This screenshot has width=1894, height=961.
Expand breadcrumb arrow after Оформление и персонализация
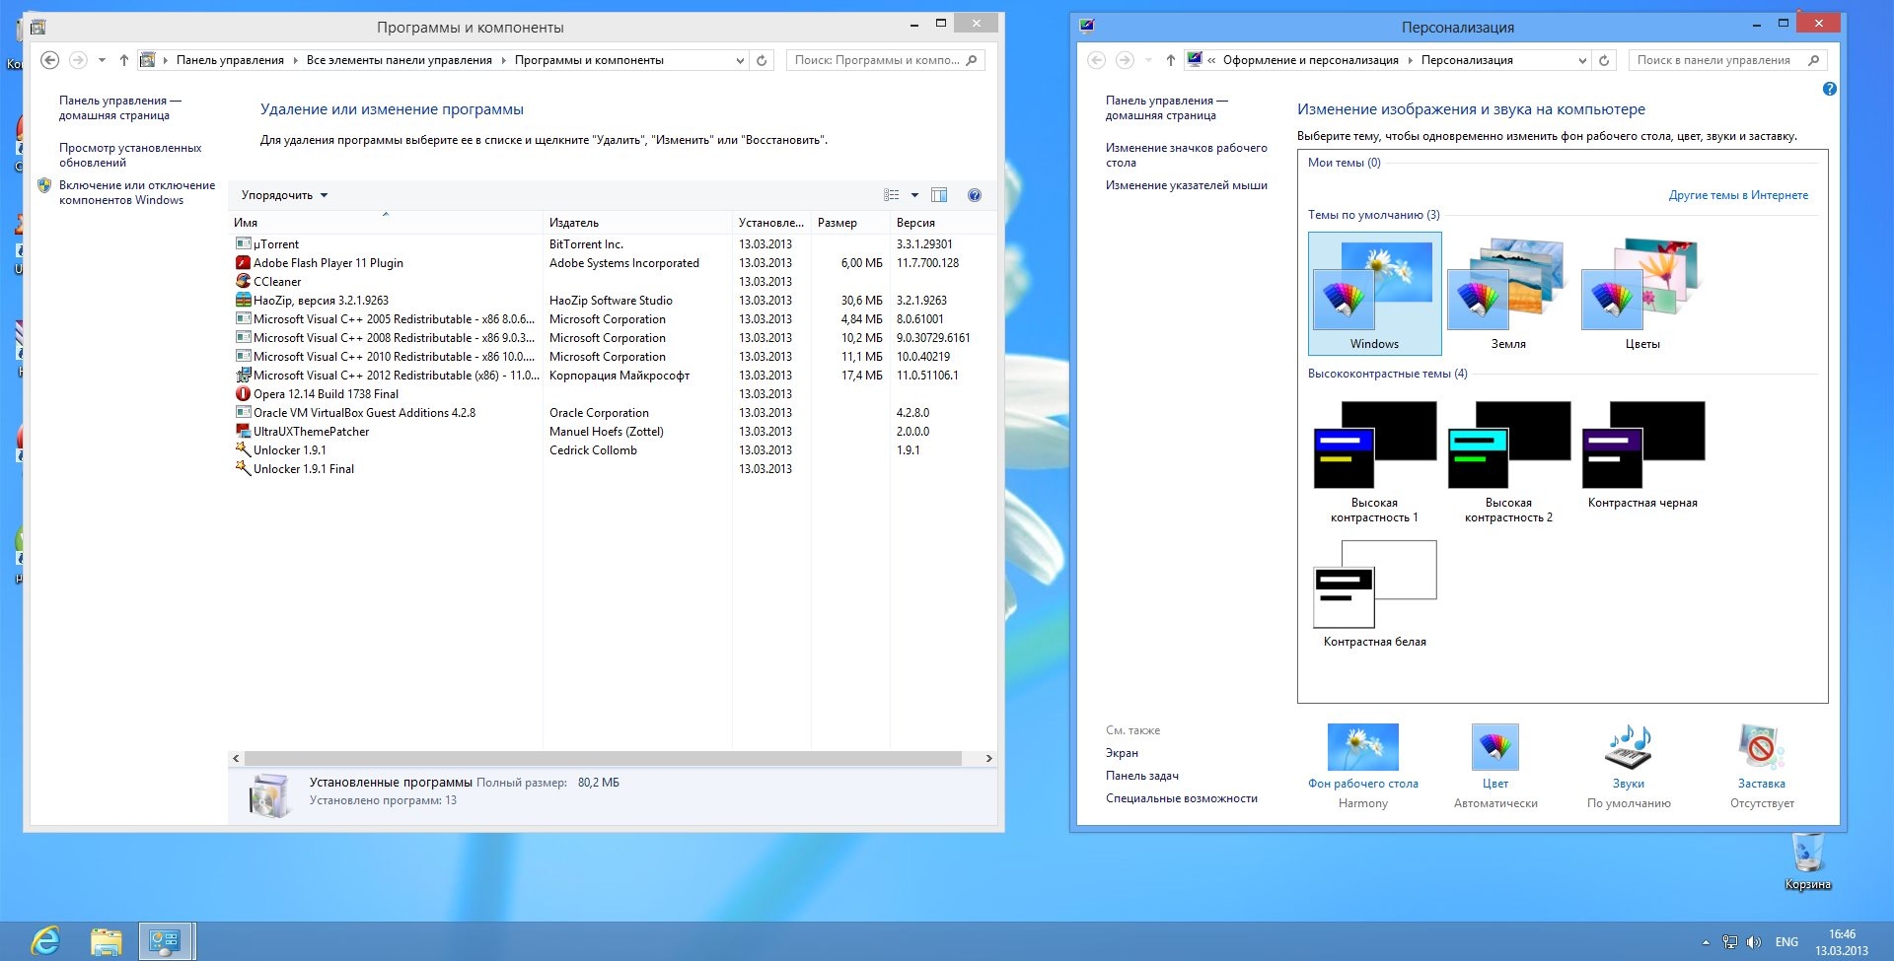[1410, 60]
